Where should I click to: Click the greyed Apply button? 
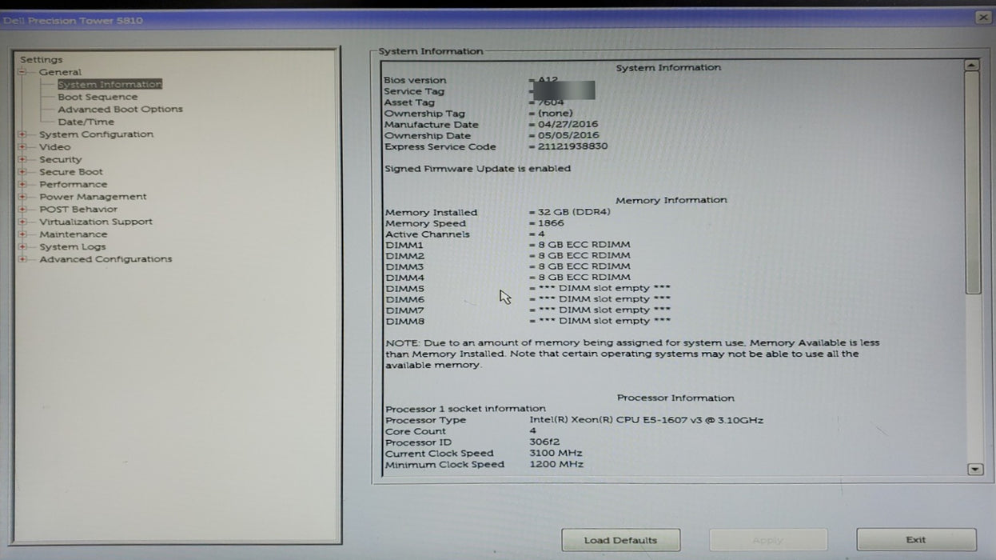coord(768,540)
